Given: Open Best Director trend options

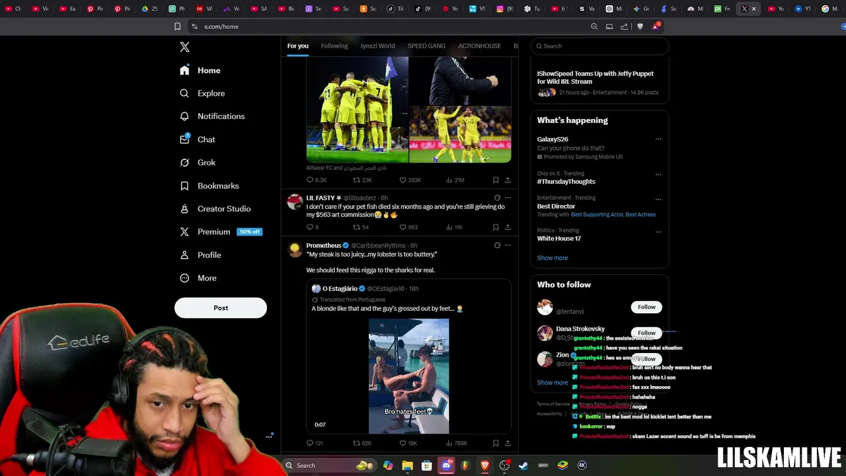Looking at the screenshot, I should click(x=658, y=199).
